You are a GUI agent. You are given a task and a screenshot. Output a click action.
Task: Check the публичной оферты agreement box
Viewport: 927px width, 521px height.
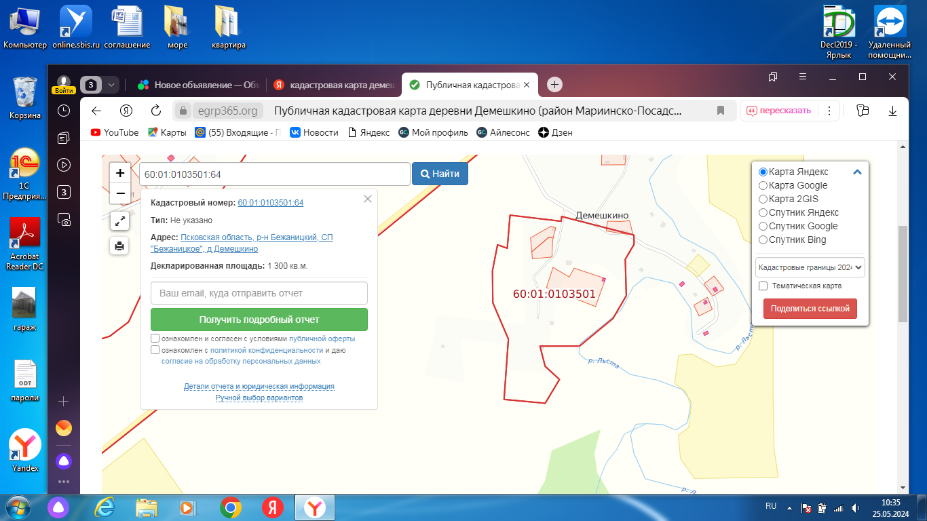155,339
